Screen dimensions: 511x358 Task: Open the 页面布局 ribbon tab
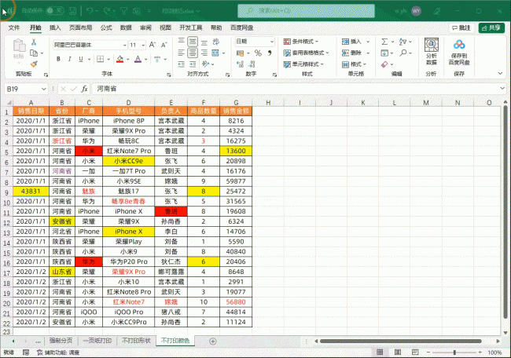tap(80, 27)
